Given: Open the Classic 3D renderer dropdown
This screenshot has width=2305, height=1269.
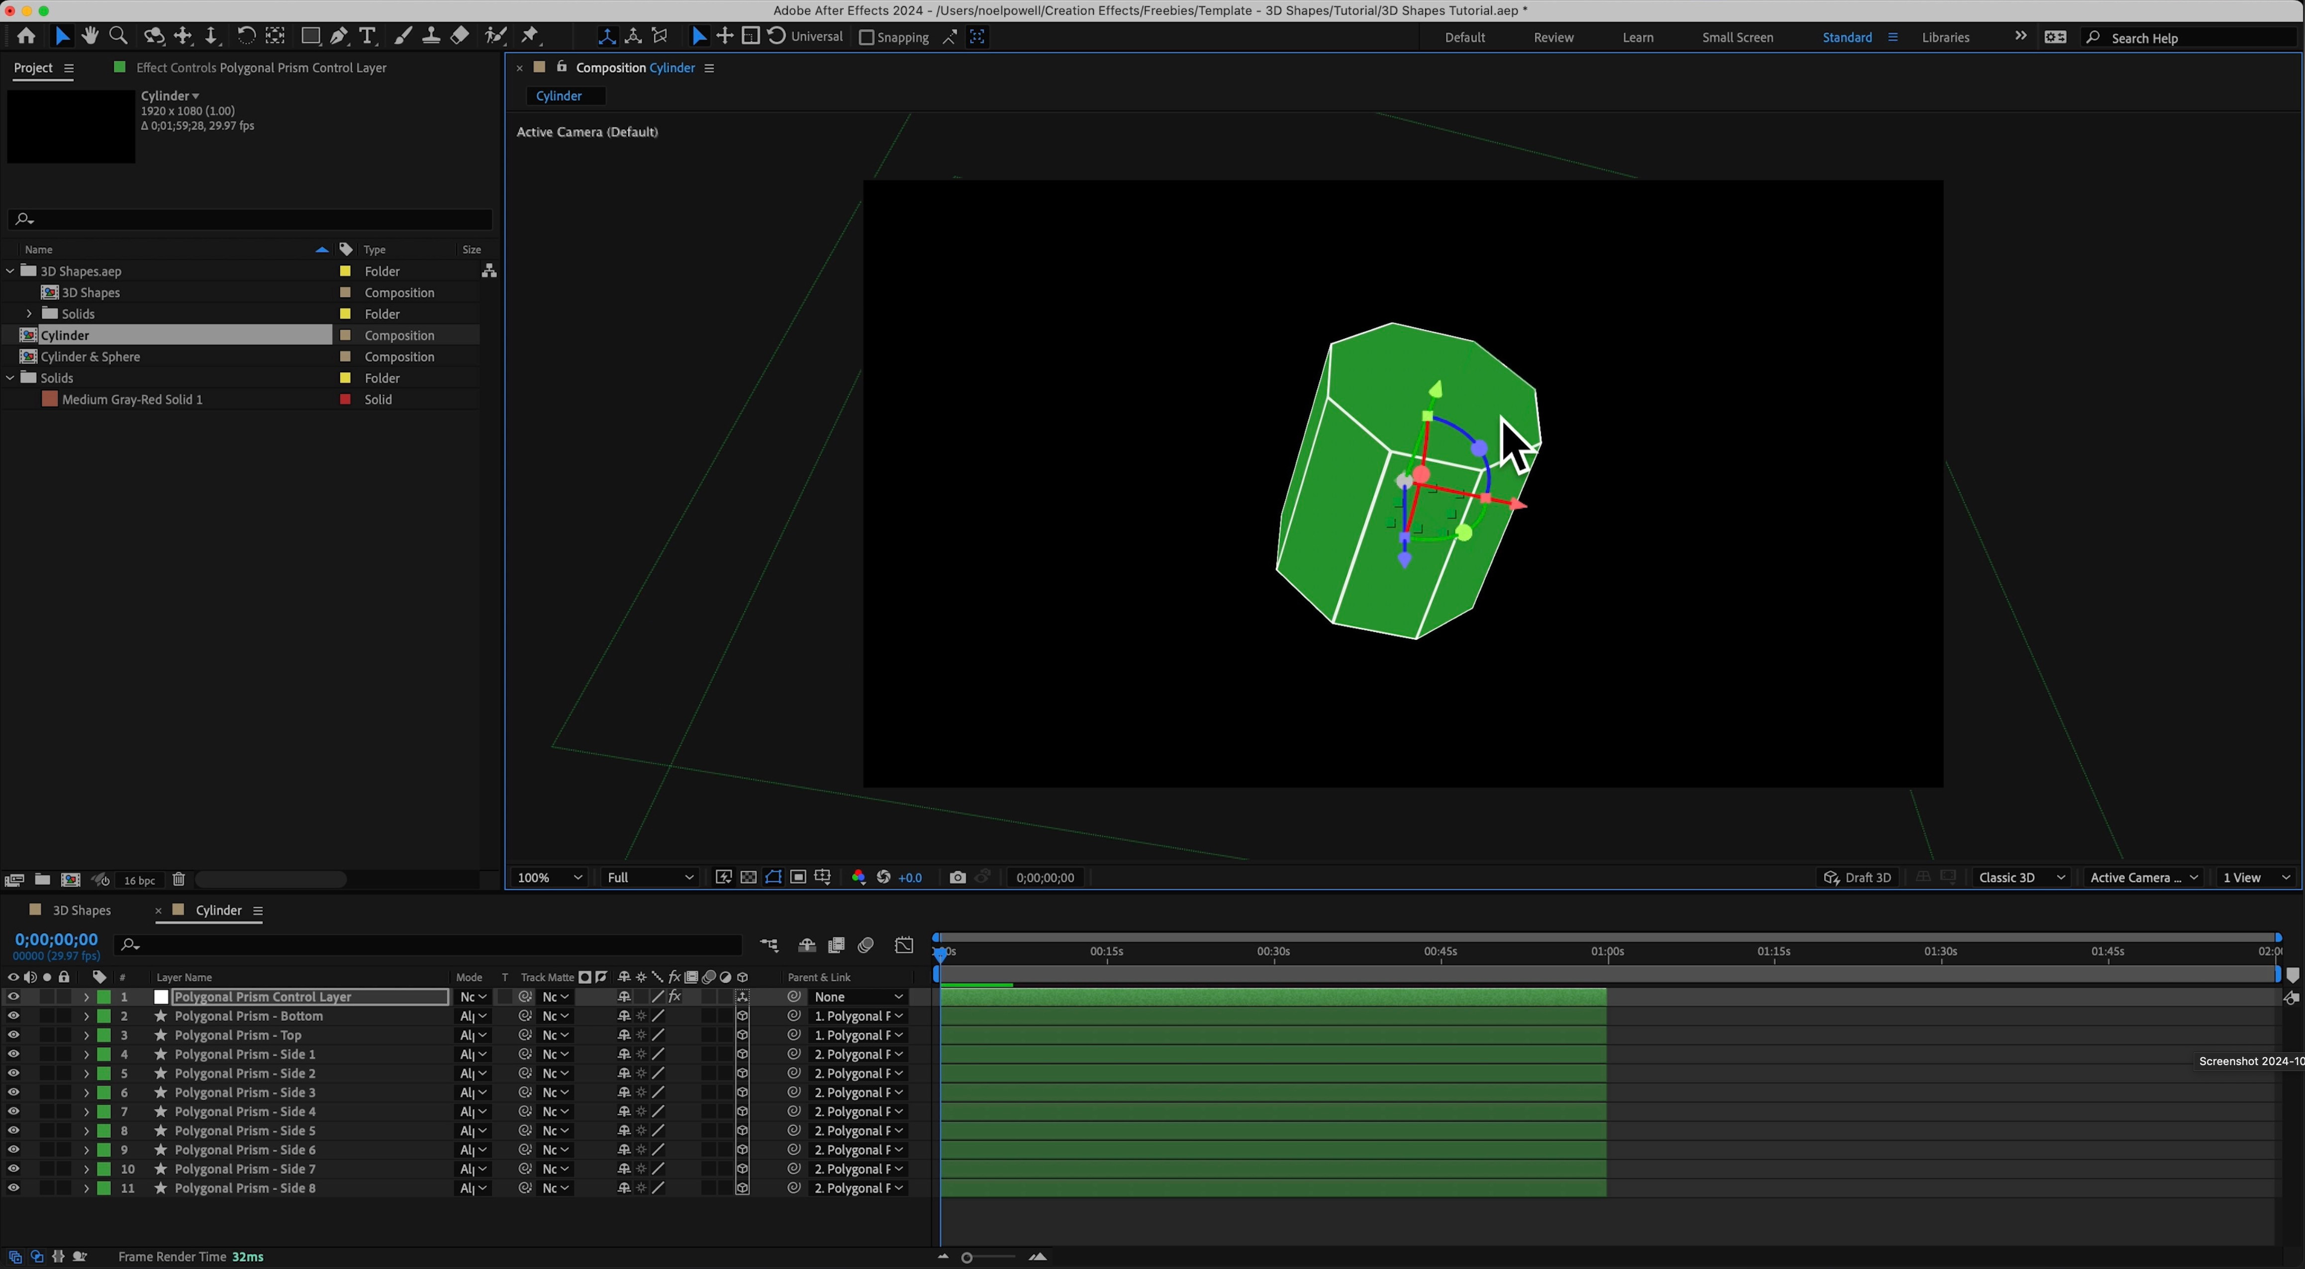Looking at the screenshot, I should point(2020,877).
